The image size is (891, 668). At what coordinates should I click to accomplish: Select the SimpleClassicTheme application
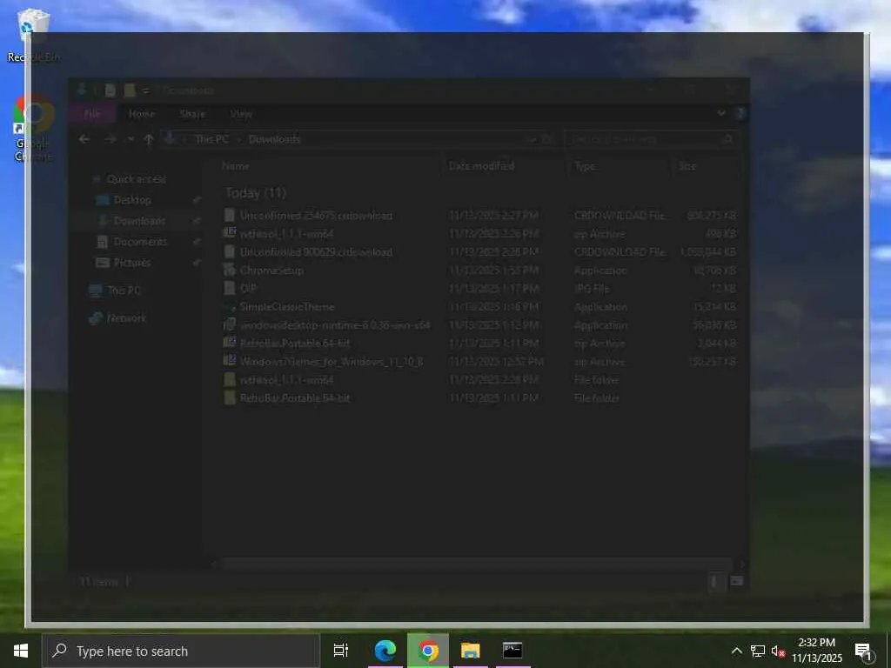(x=287, y=307)
